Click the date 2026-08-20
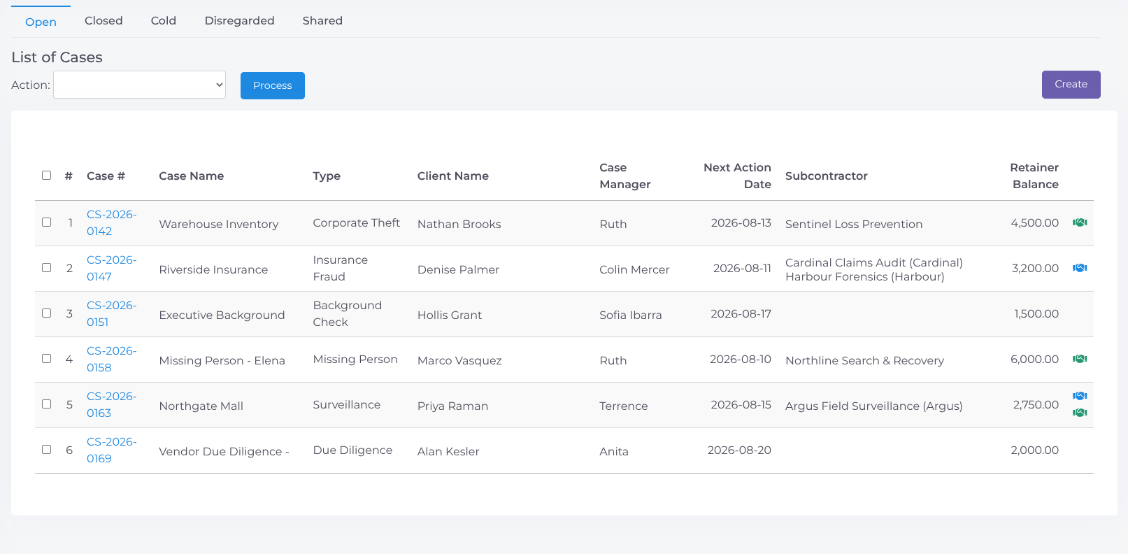Screen dimensions: 1128x554 click(739, 450)
